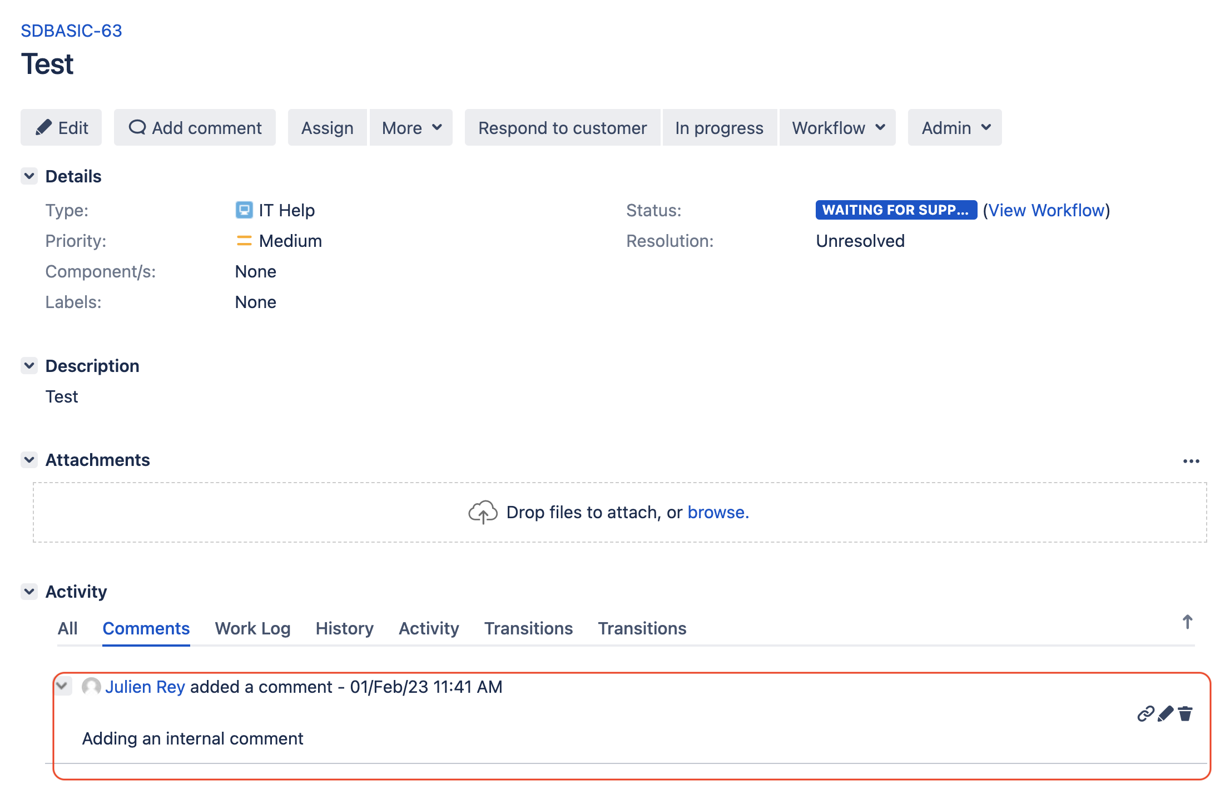Click the Respond to customer button
1220x804 pixels.
point(562,128)
